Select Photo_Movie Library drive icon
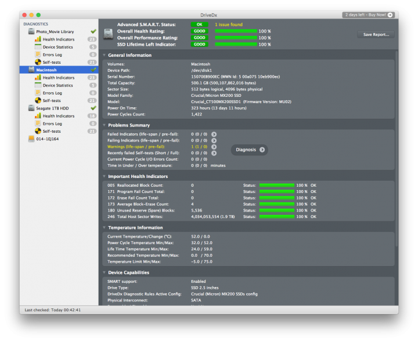418x342 pixels. coord(31,31)
